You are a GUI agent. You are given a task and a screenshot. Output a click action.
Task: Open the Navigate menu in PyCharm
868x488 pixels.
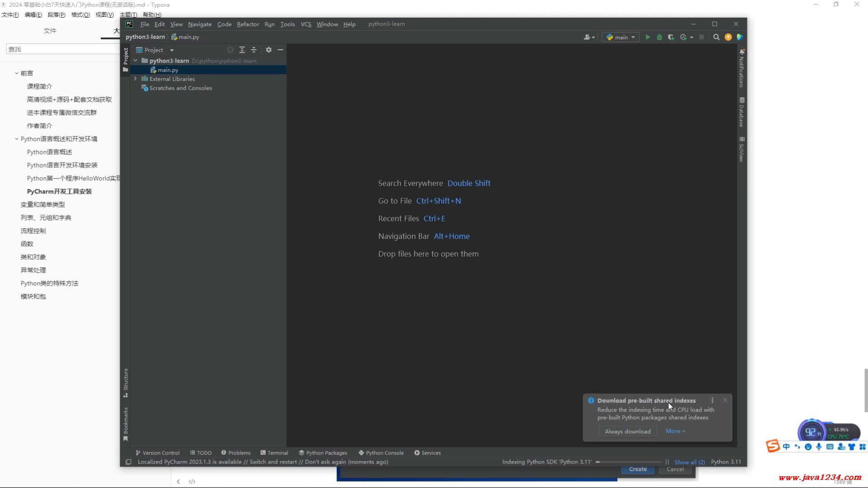(200, 24)
